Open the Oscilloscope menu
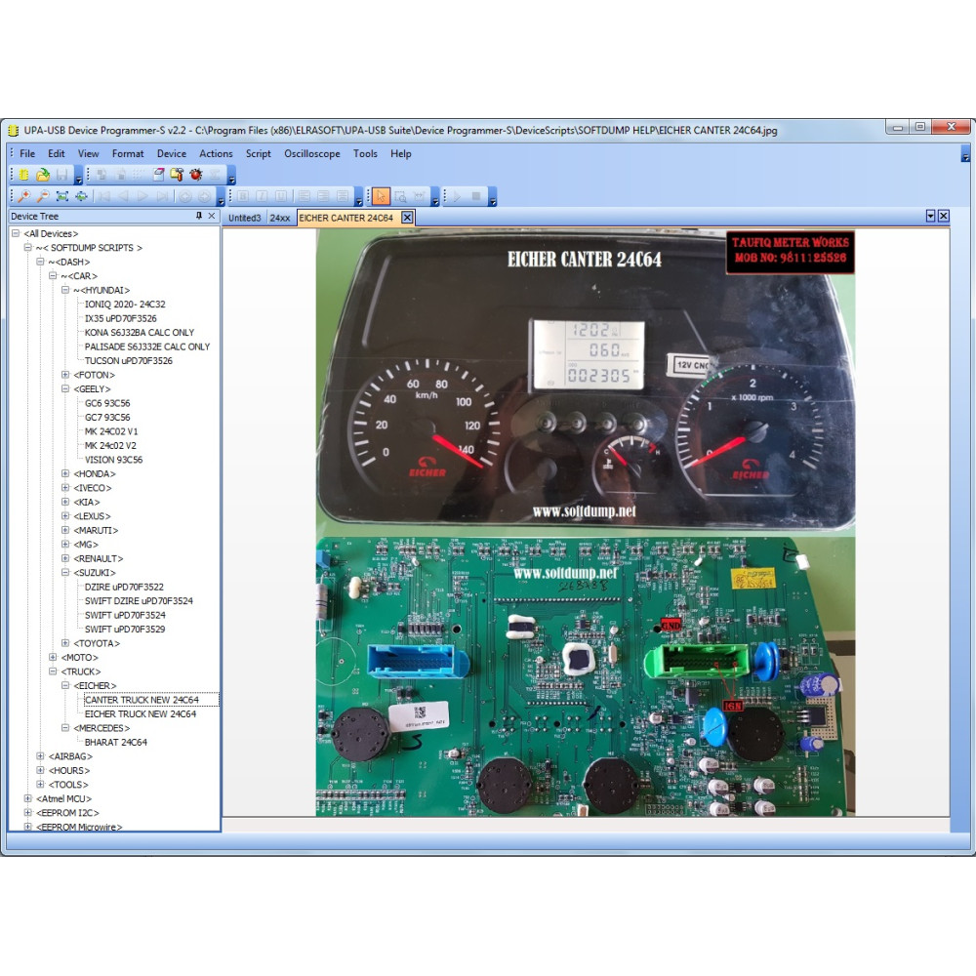Screen dimensions: 976x976 [312, 154]
